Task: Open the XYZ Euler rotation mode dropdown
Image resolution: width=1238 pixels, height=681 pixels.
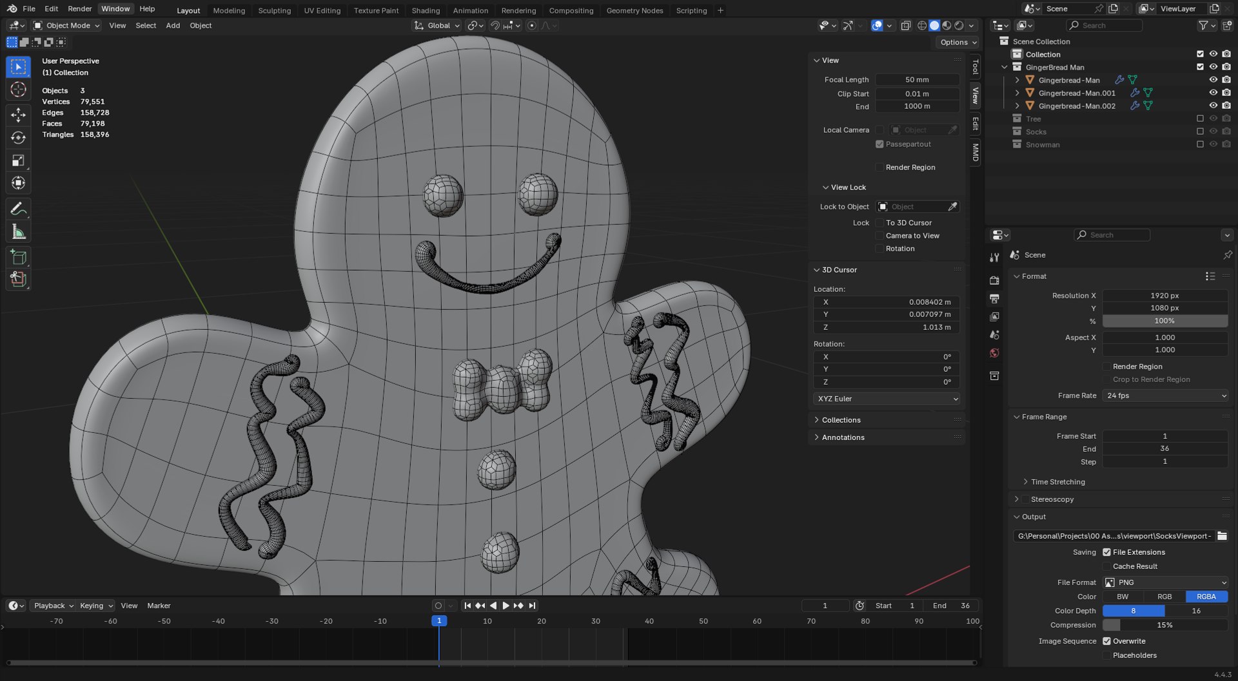Action: (887, 399)
